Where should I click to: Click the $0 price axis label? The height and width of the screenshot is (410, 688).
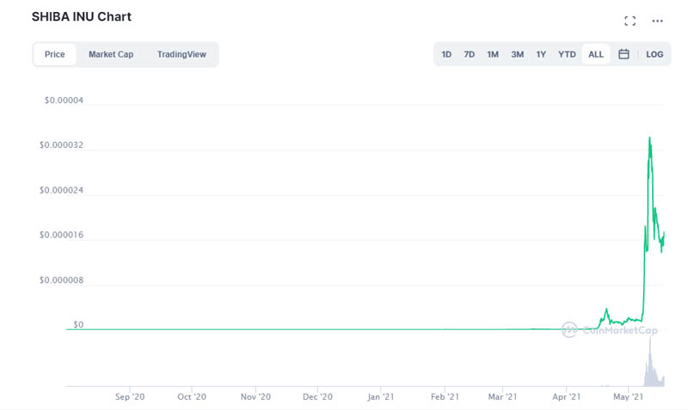pyautogui.click(x=78, y=325)
